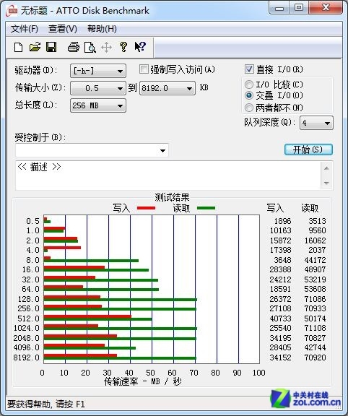The image size is (348, 416).
Task: Click read value 42744
Action: click(315, 347)
